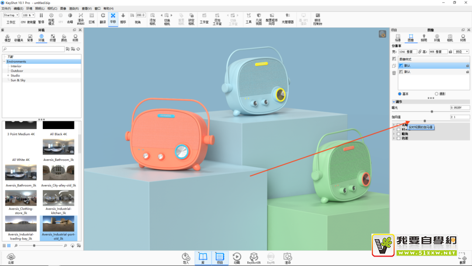Image resolution: width=472 pixels, height=266 pixels.
Task: Enable the 暗角 vignette checkbox
Action: (399, 134)
